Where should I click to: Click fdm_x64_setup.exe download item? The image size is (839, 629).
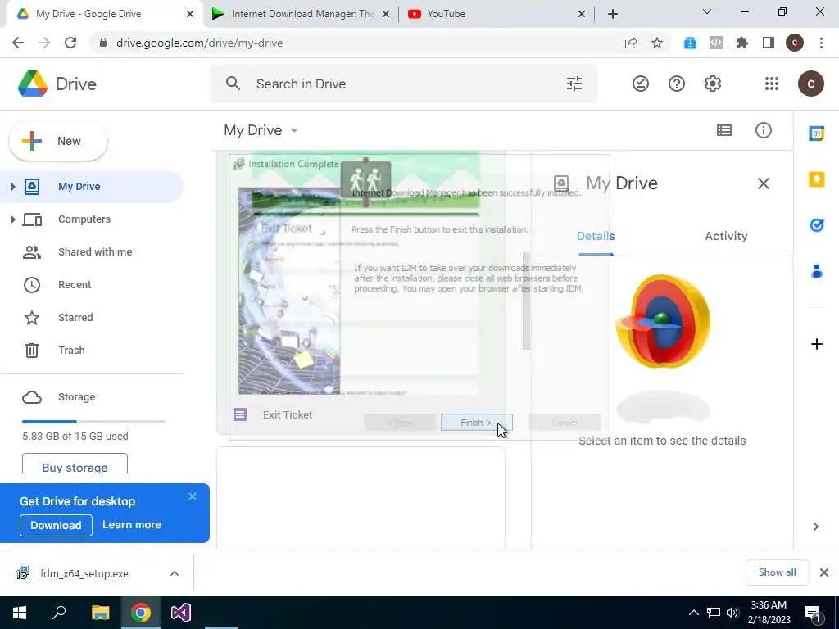pos(84,573)
